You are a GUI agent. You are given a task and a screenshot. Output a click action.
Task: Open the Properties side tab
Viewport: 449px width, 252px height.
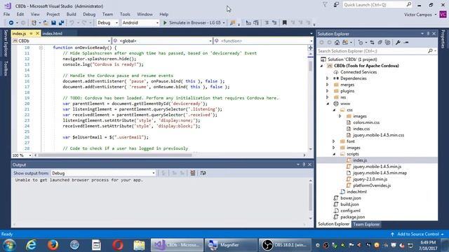point(443,39)
